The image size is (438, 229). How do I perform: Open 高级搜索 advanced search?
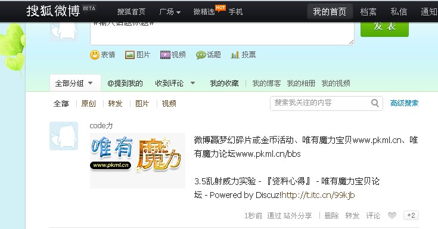click(x=404, y=103)
